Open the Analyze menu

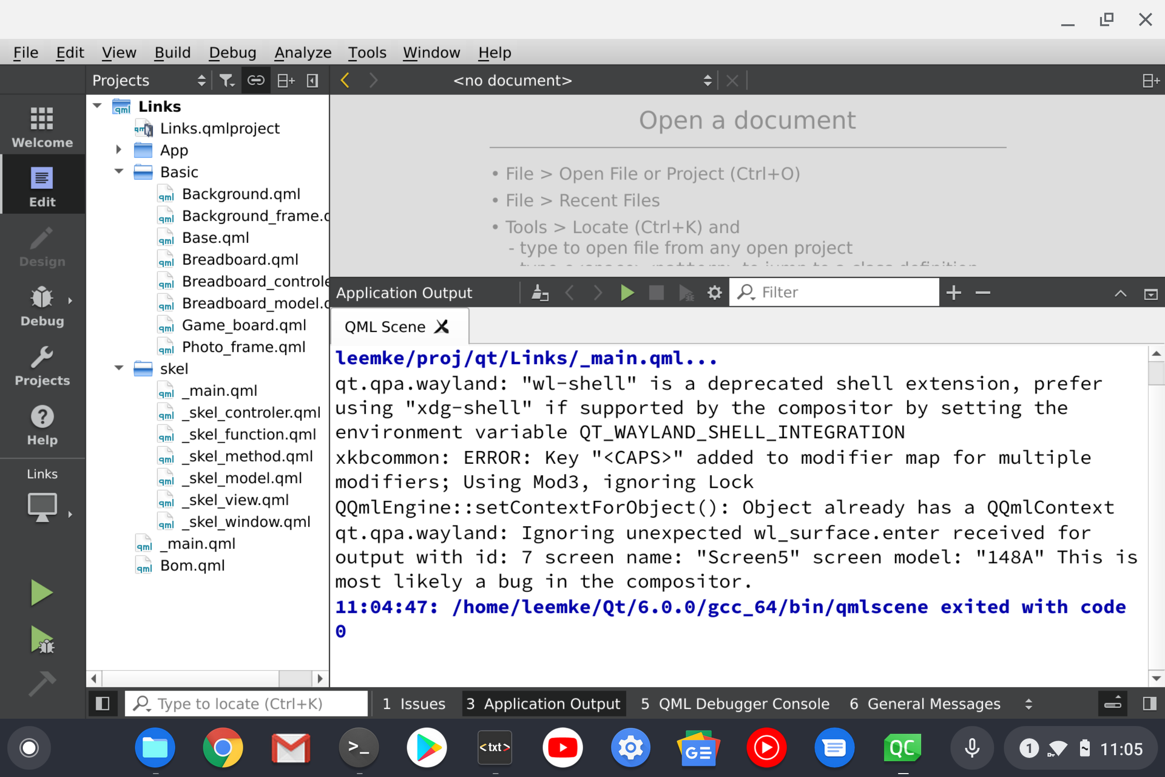(x=302, y=52)
